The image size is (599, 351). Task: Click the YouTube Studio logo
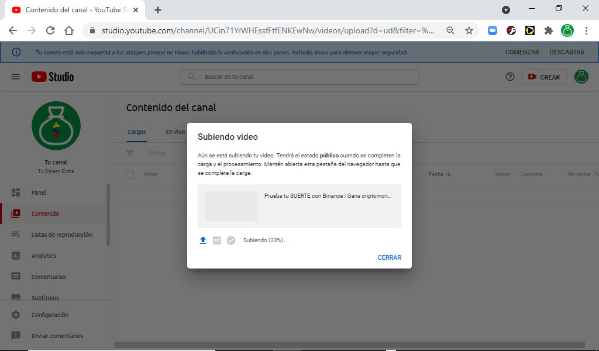pos(53,77)
